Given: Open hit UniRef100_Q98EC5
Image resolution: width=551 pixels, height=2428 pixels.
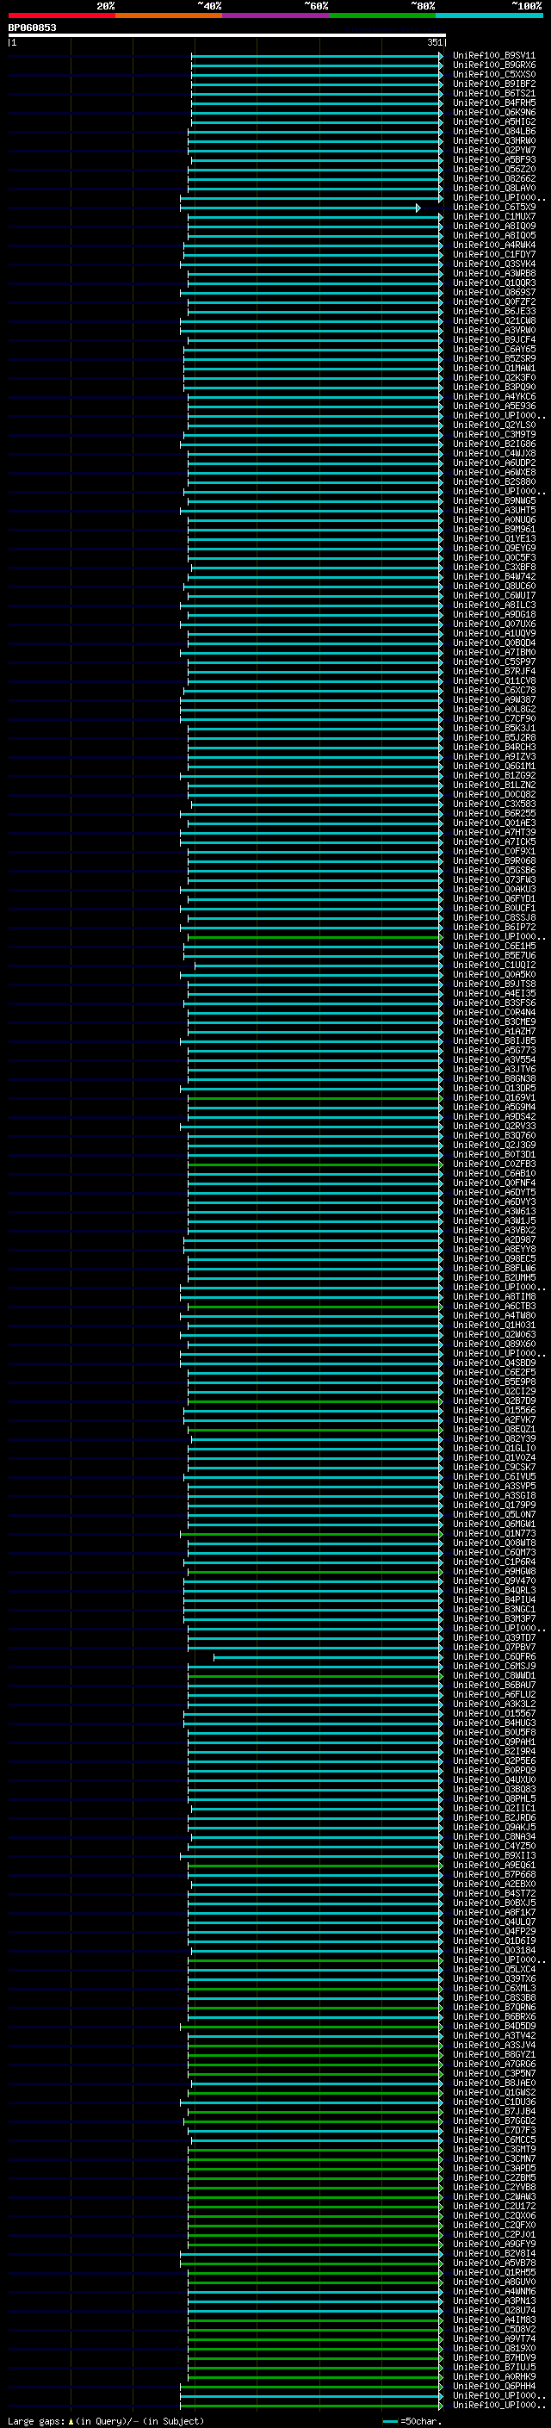Looking at the screenshot, I should pos(494,1258).
